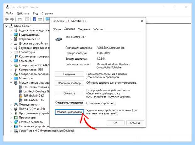Screen dimensions: 195x145
Task: Switch to the Общие tab
Action: [x=57, y=29]
